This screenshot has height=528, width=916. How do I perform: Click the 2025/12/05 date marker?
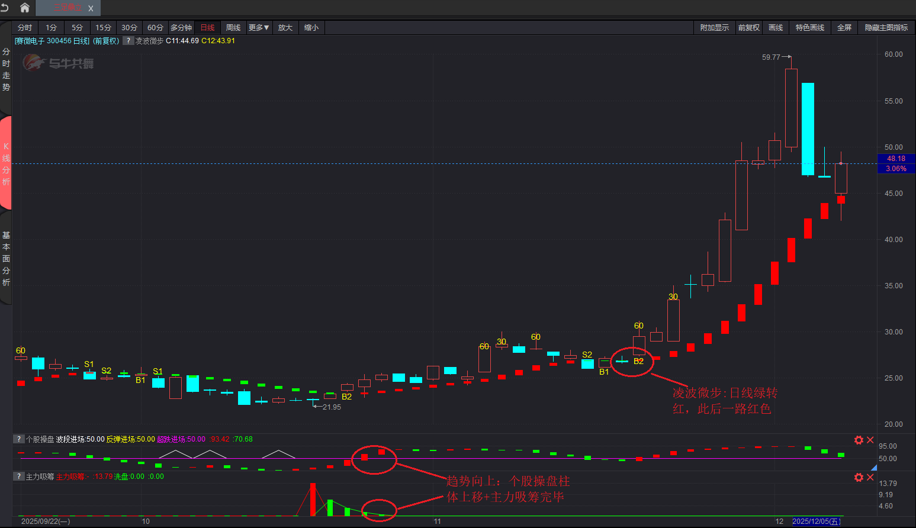(816, 521)
